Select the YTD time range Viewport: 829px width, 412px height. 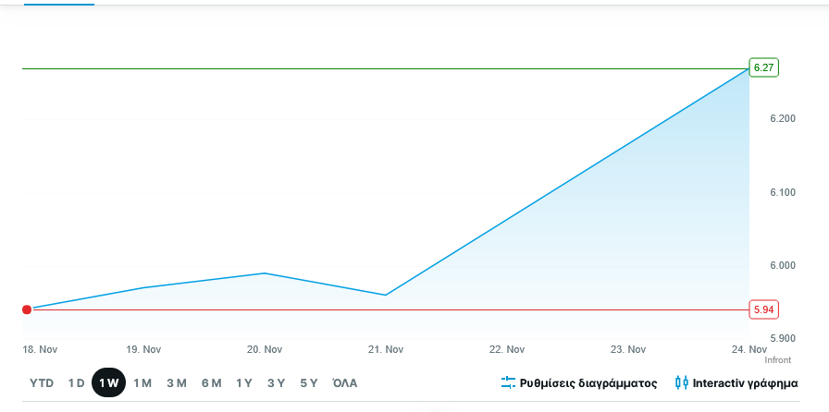[42, 382]
